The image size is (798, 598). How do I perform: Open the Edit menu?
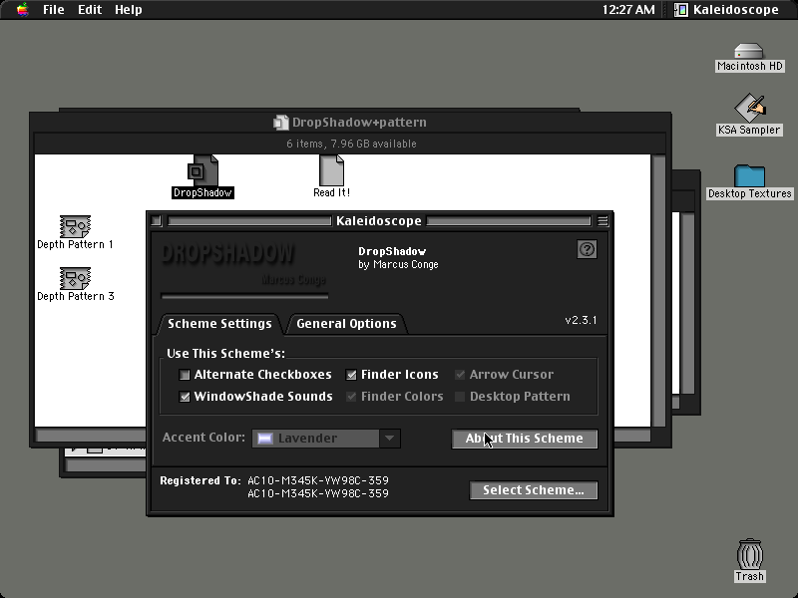click(x=90, y=10)
